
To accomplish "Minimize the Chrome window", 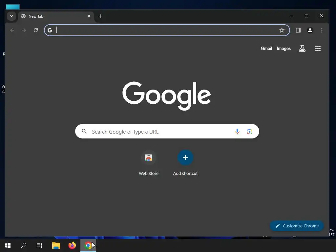I will pyautogui.click(x=291, y=16).
